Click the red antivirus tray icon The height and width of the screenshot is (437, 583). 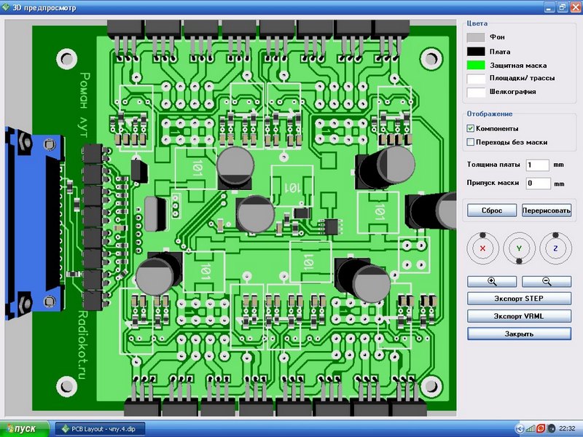541,428
